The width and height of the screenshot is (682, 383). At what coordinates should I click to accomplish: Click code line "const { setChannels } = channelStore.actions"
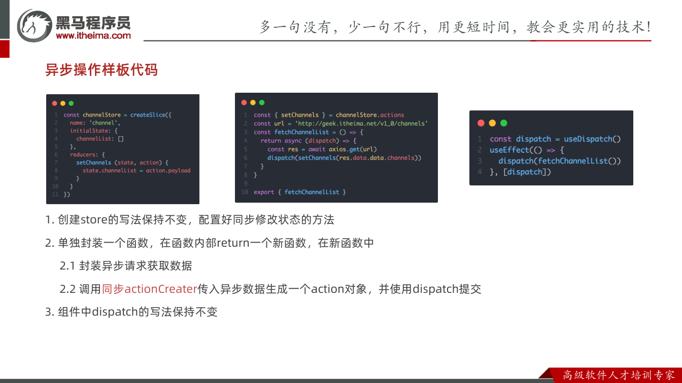[329, 115]
